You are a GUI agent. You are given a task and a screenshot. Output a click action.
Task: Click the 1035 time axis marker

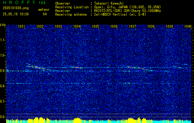[95, 26]
